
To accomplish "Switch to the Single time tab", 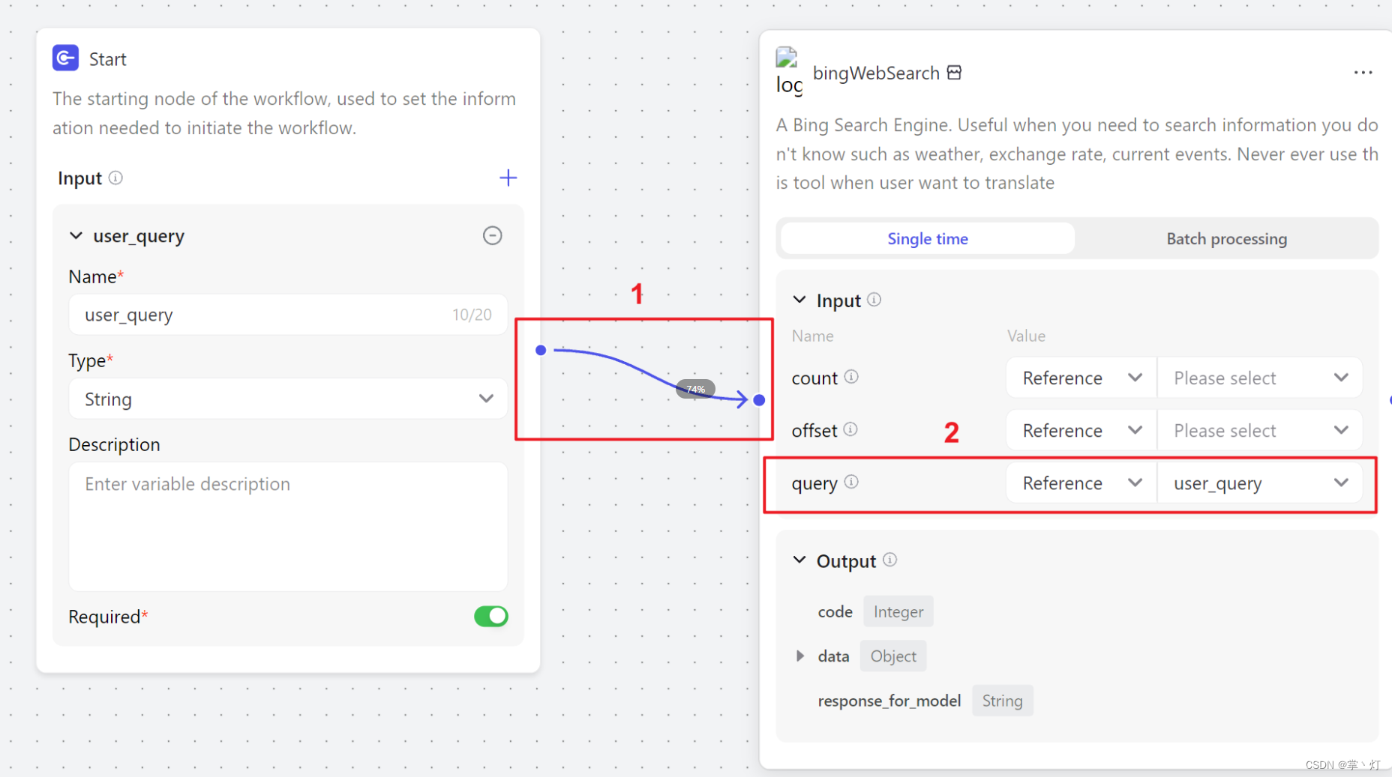I will click(928, 238).
